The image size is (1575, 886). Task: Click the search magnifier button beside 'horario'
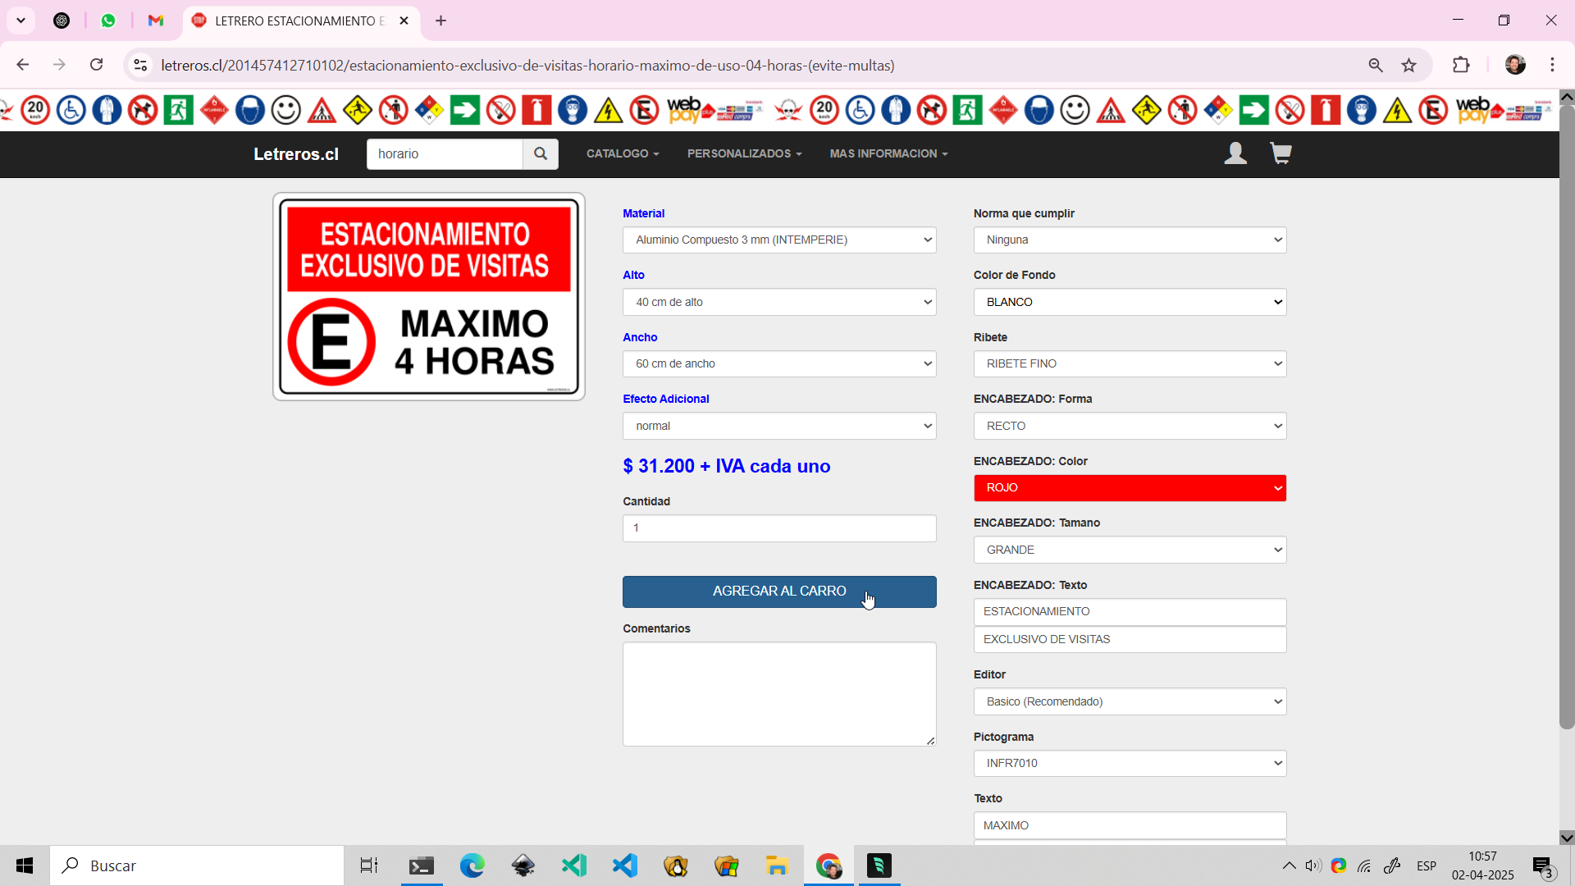pos(541,154)
